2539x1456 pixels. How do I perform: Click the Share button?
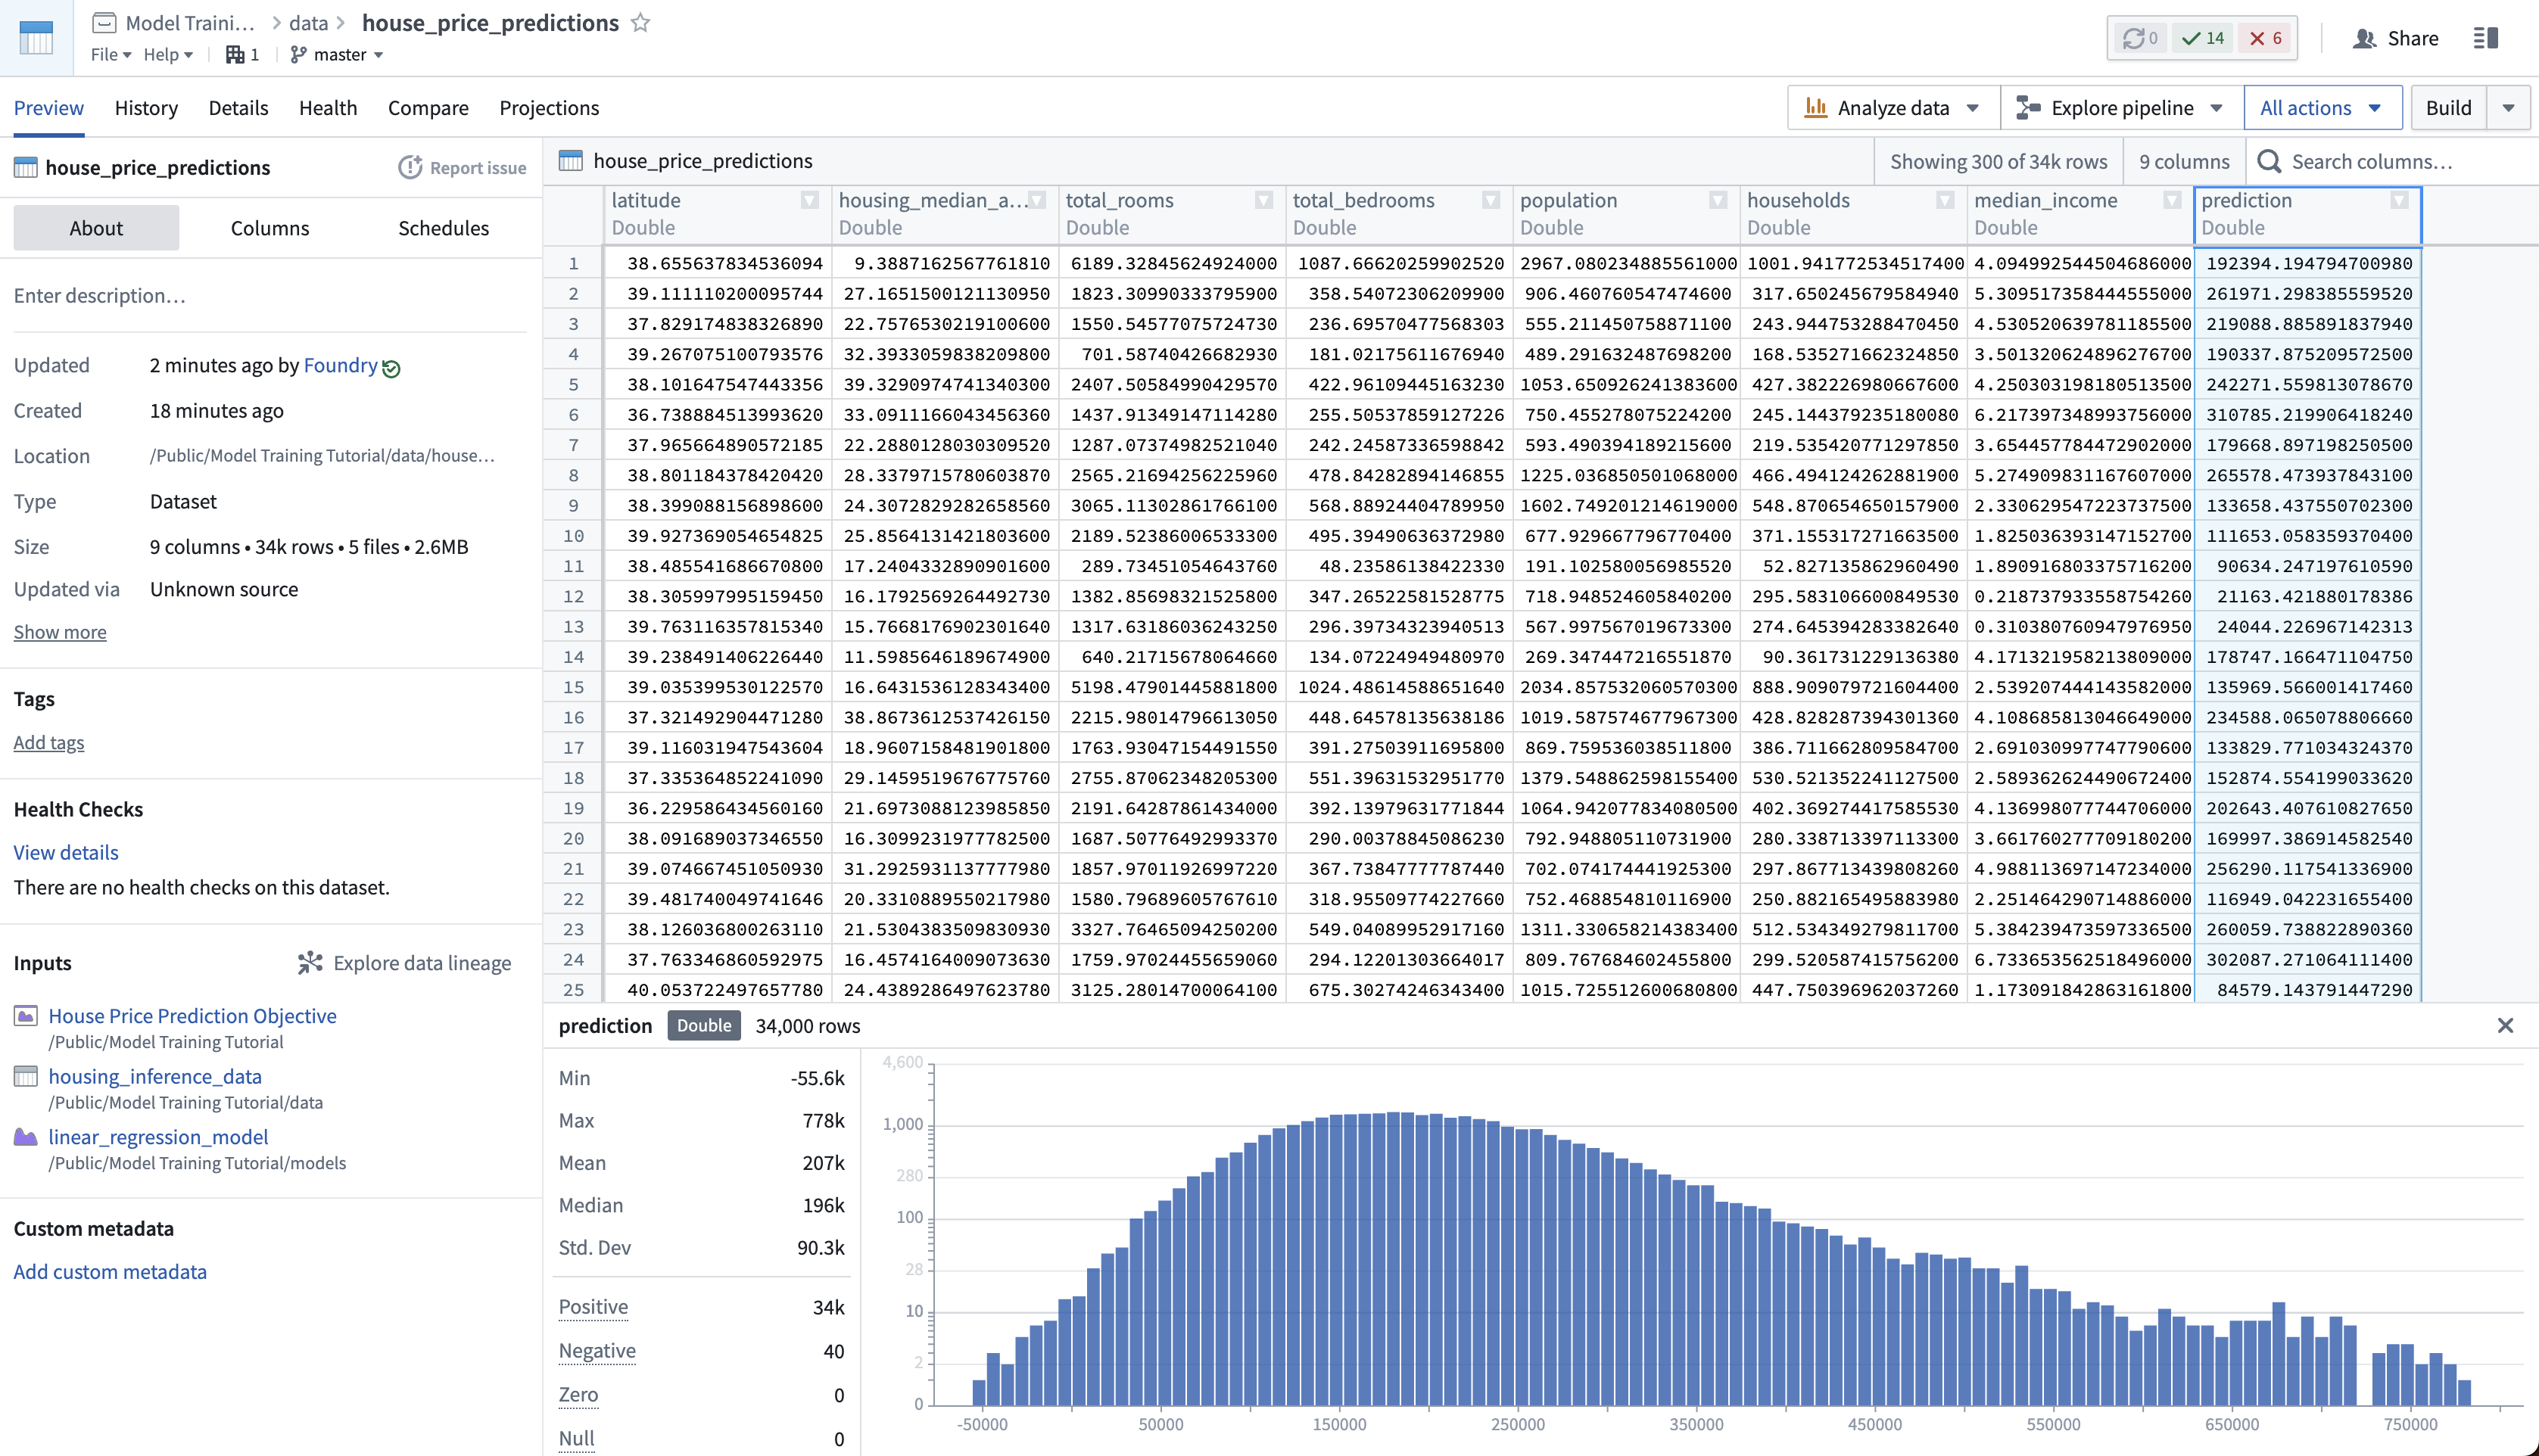[2395, 38]
